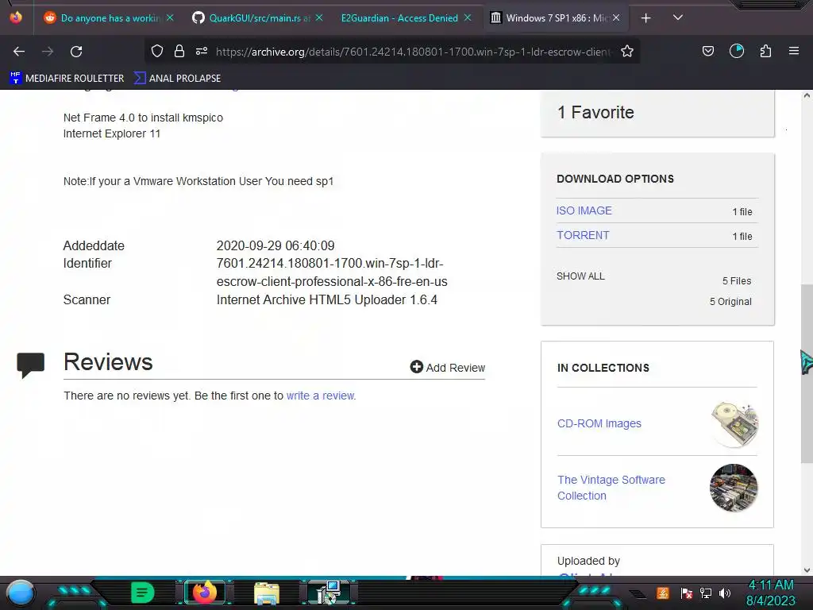The width and height of the screenshot is (813, 610).
Task: Switch to E2Guardian - Access Denied tab
Action: click(399, 18)
